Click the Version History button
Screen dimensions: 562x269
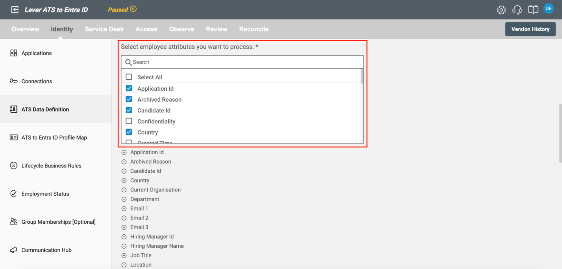[x=530, y=29]
